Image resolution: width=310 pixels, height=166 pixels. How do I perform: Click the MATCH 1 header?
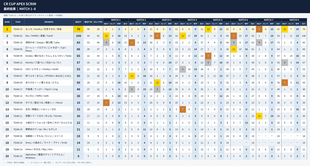(x=116, y=20)
